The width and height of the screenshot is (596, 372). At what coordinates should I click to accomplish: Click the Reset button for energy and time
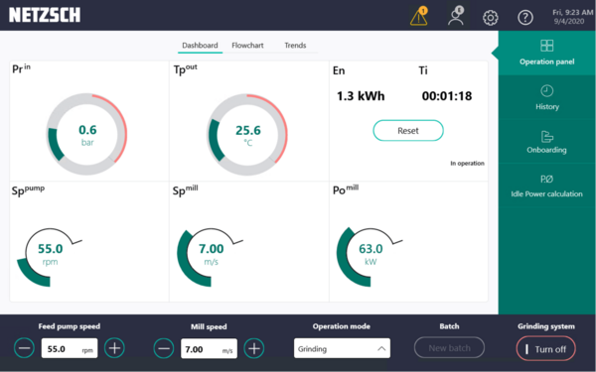[x=408, y=131]
